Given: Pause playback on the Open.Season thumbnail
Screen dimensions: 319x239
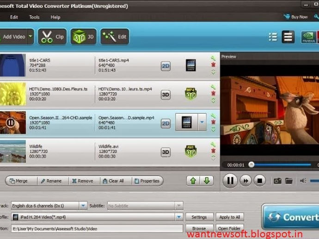Looking at the screenshot, I should 10,122.
